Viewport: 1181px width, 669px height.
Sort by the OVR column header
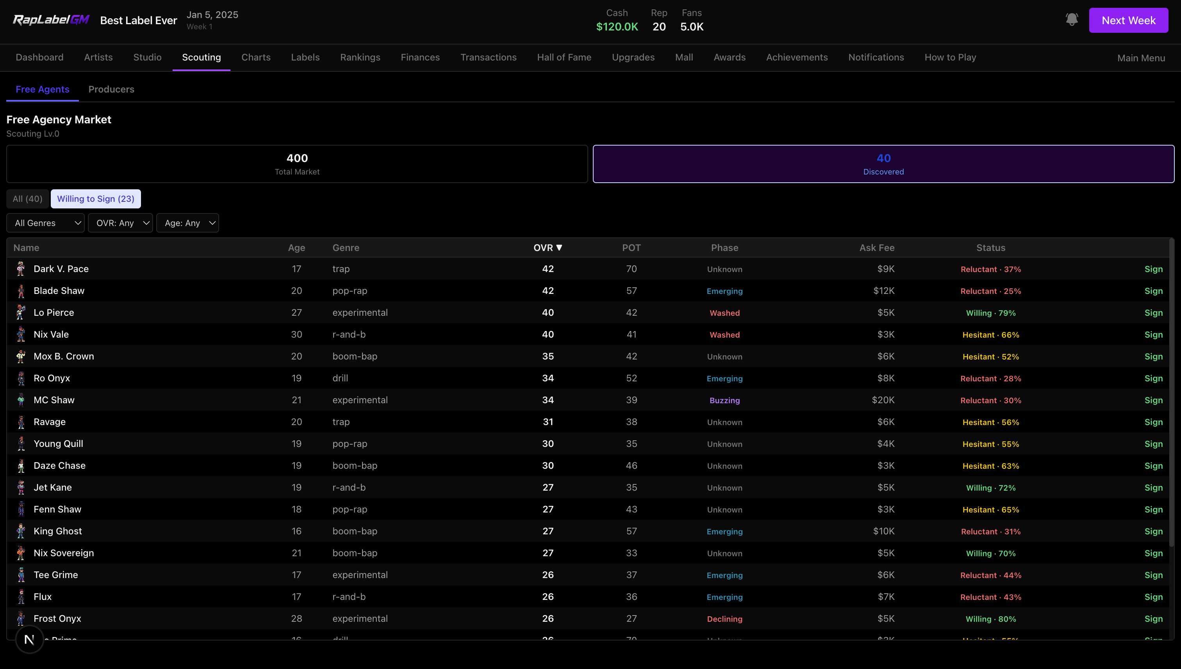[548, 248]
